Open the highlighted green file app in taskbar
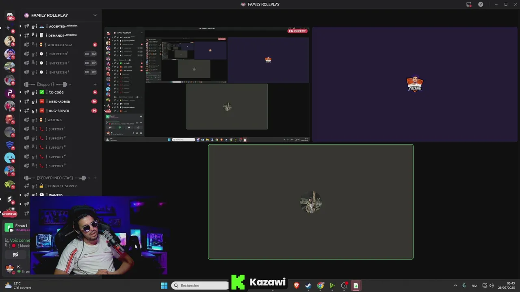Screen dimensions: 520x292 pyautogui.click(x=356, y=286)
